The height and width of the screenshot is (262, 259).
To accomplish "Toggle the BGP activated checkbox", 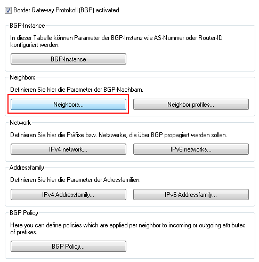I will (8, 10).
